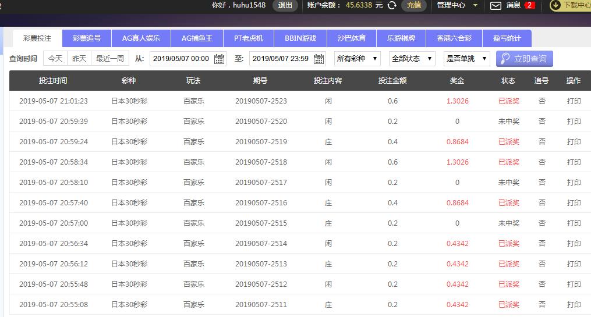Expand the 全部状态 status dropdown
The height and width of the screenshot is (317, 591).
[x=412, y=58]
